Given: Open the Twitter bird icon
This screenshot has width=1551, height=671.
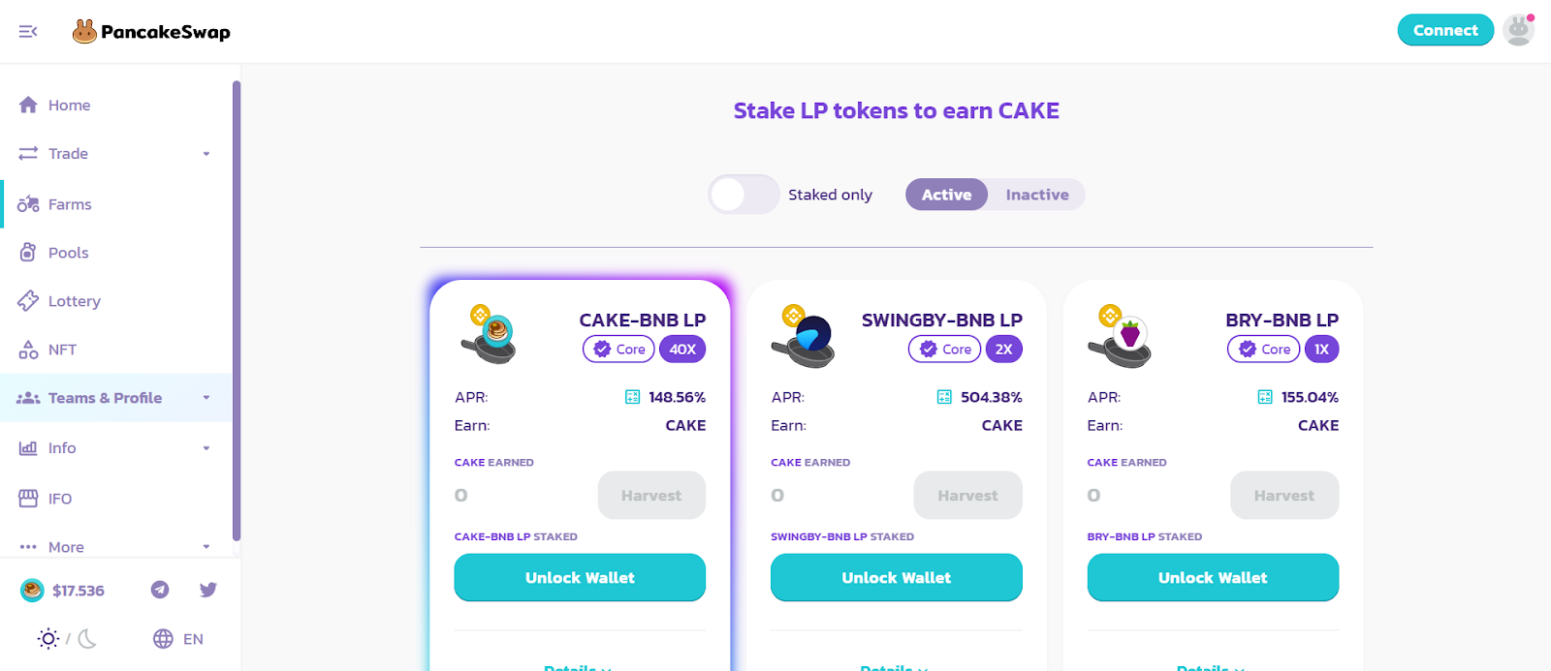Looking at the screenshot, I should pos(208,590).
